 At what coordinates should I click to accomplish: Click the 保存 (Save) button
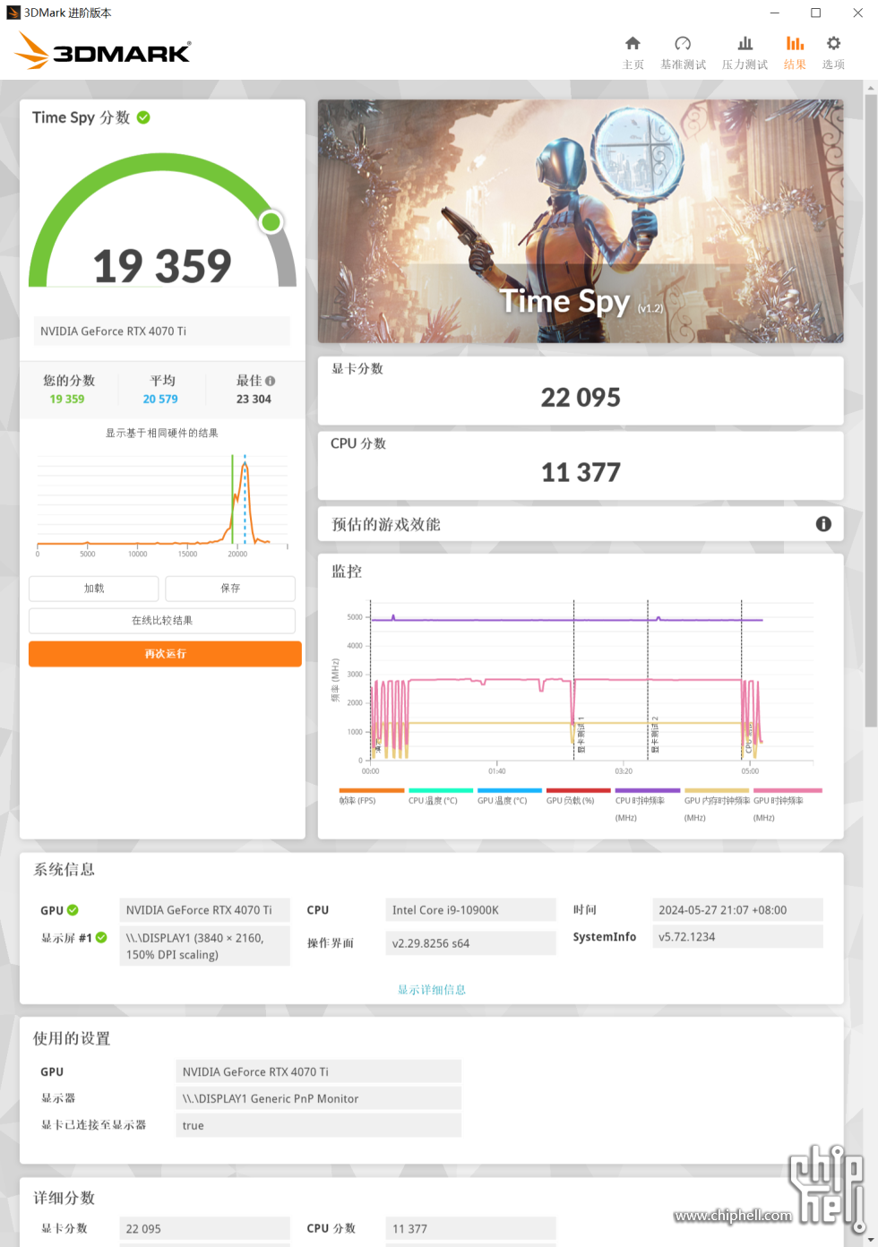click(230, 589)
